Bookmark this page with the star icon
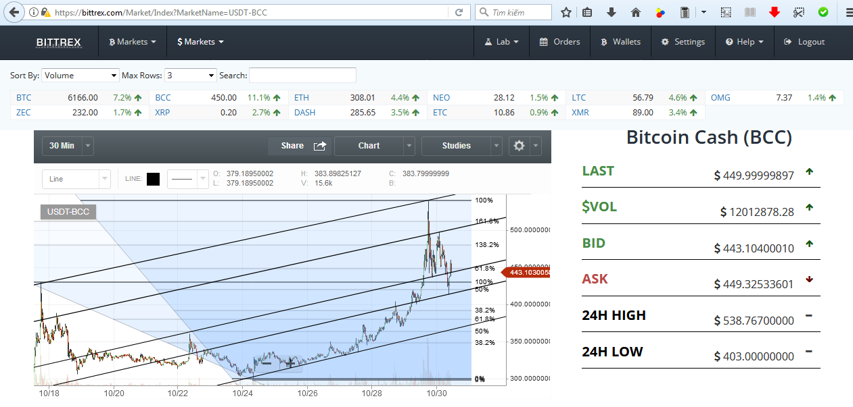This screenshot has width=853, height=407. pos(566,12)
